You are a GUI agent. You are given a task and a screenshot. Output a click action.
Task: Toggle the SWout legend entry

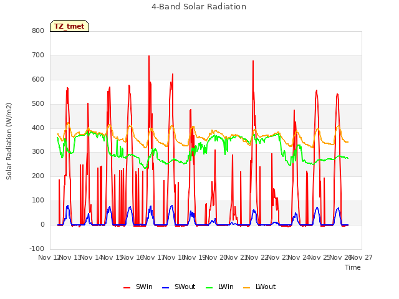(x=178, y=287)
